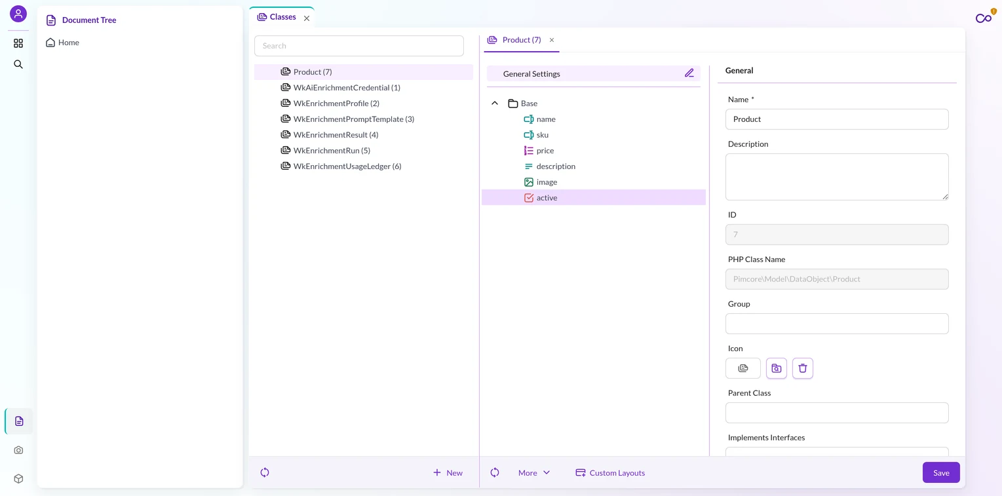Close the Classes tab
This screenshot has width=1002, height=496.
(307, 18)
